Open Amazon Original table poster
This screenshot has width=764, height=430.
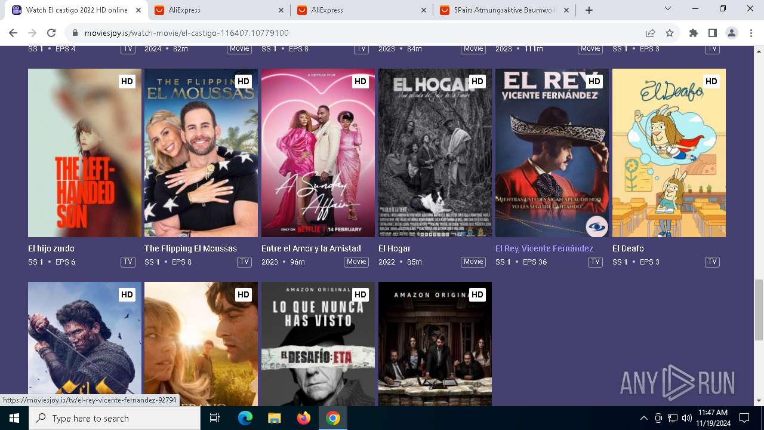pos(435,344)
